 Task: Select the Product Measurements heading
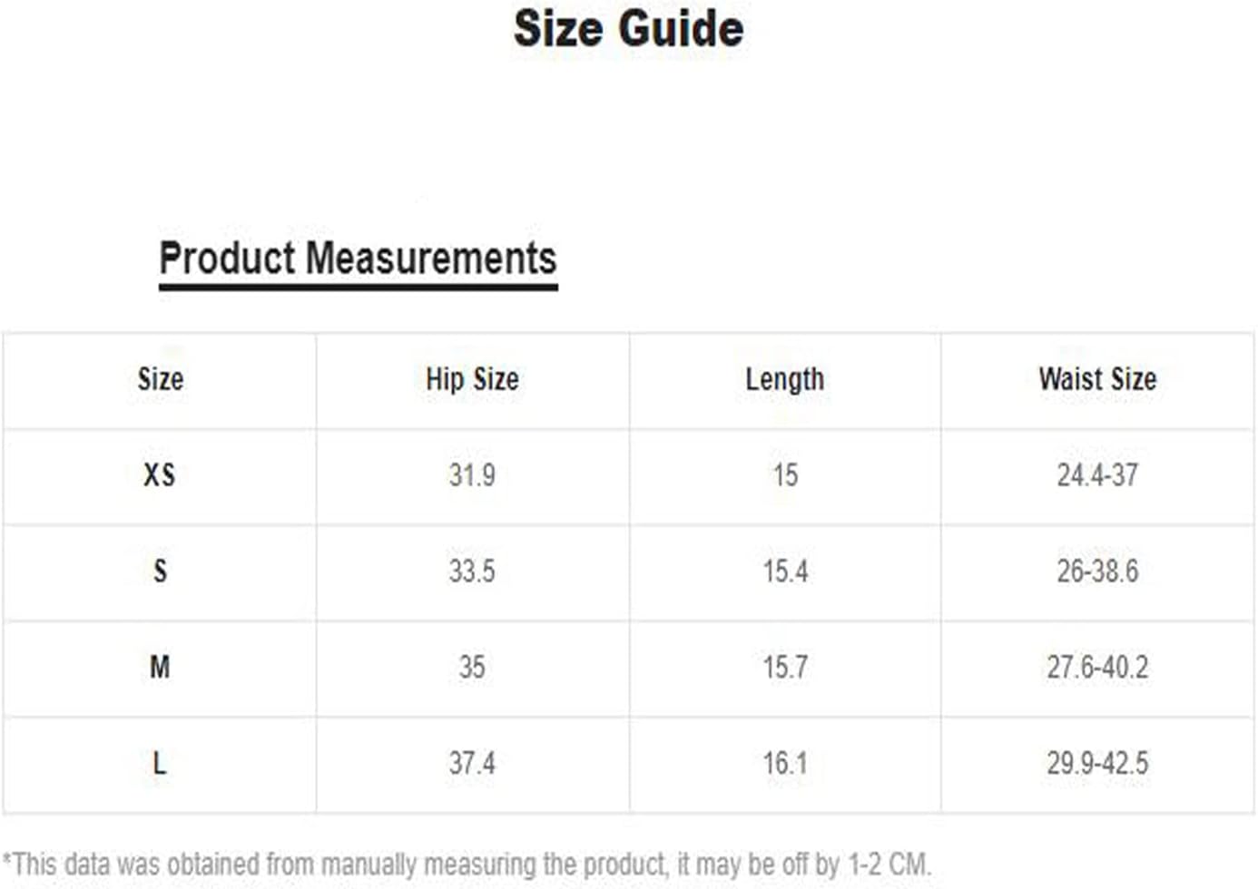358,259
